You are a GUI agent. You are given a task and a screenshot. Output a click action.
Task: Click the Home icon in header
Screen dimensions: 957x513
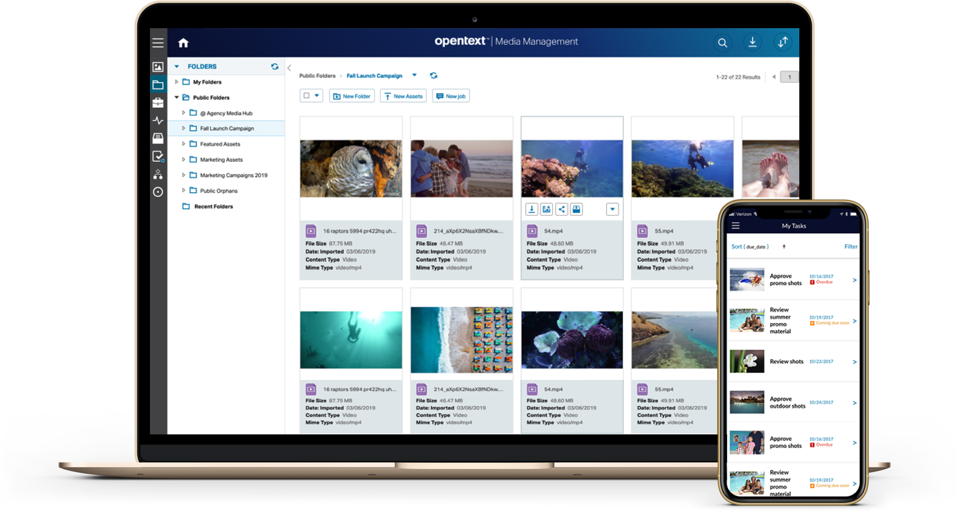183,43
